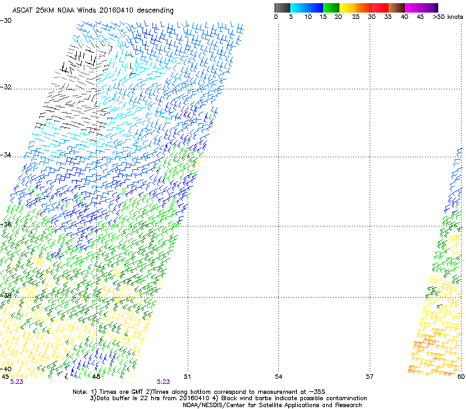Viewport: 466px width, 409px height.
Task: Click the '-34' latitude axis label
Action: [x=6, y=155]
